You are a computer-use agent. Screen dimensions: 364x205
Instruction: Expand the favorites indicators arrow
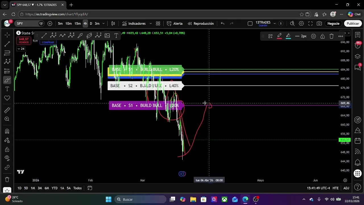coord(150,24)
